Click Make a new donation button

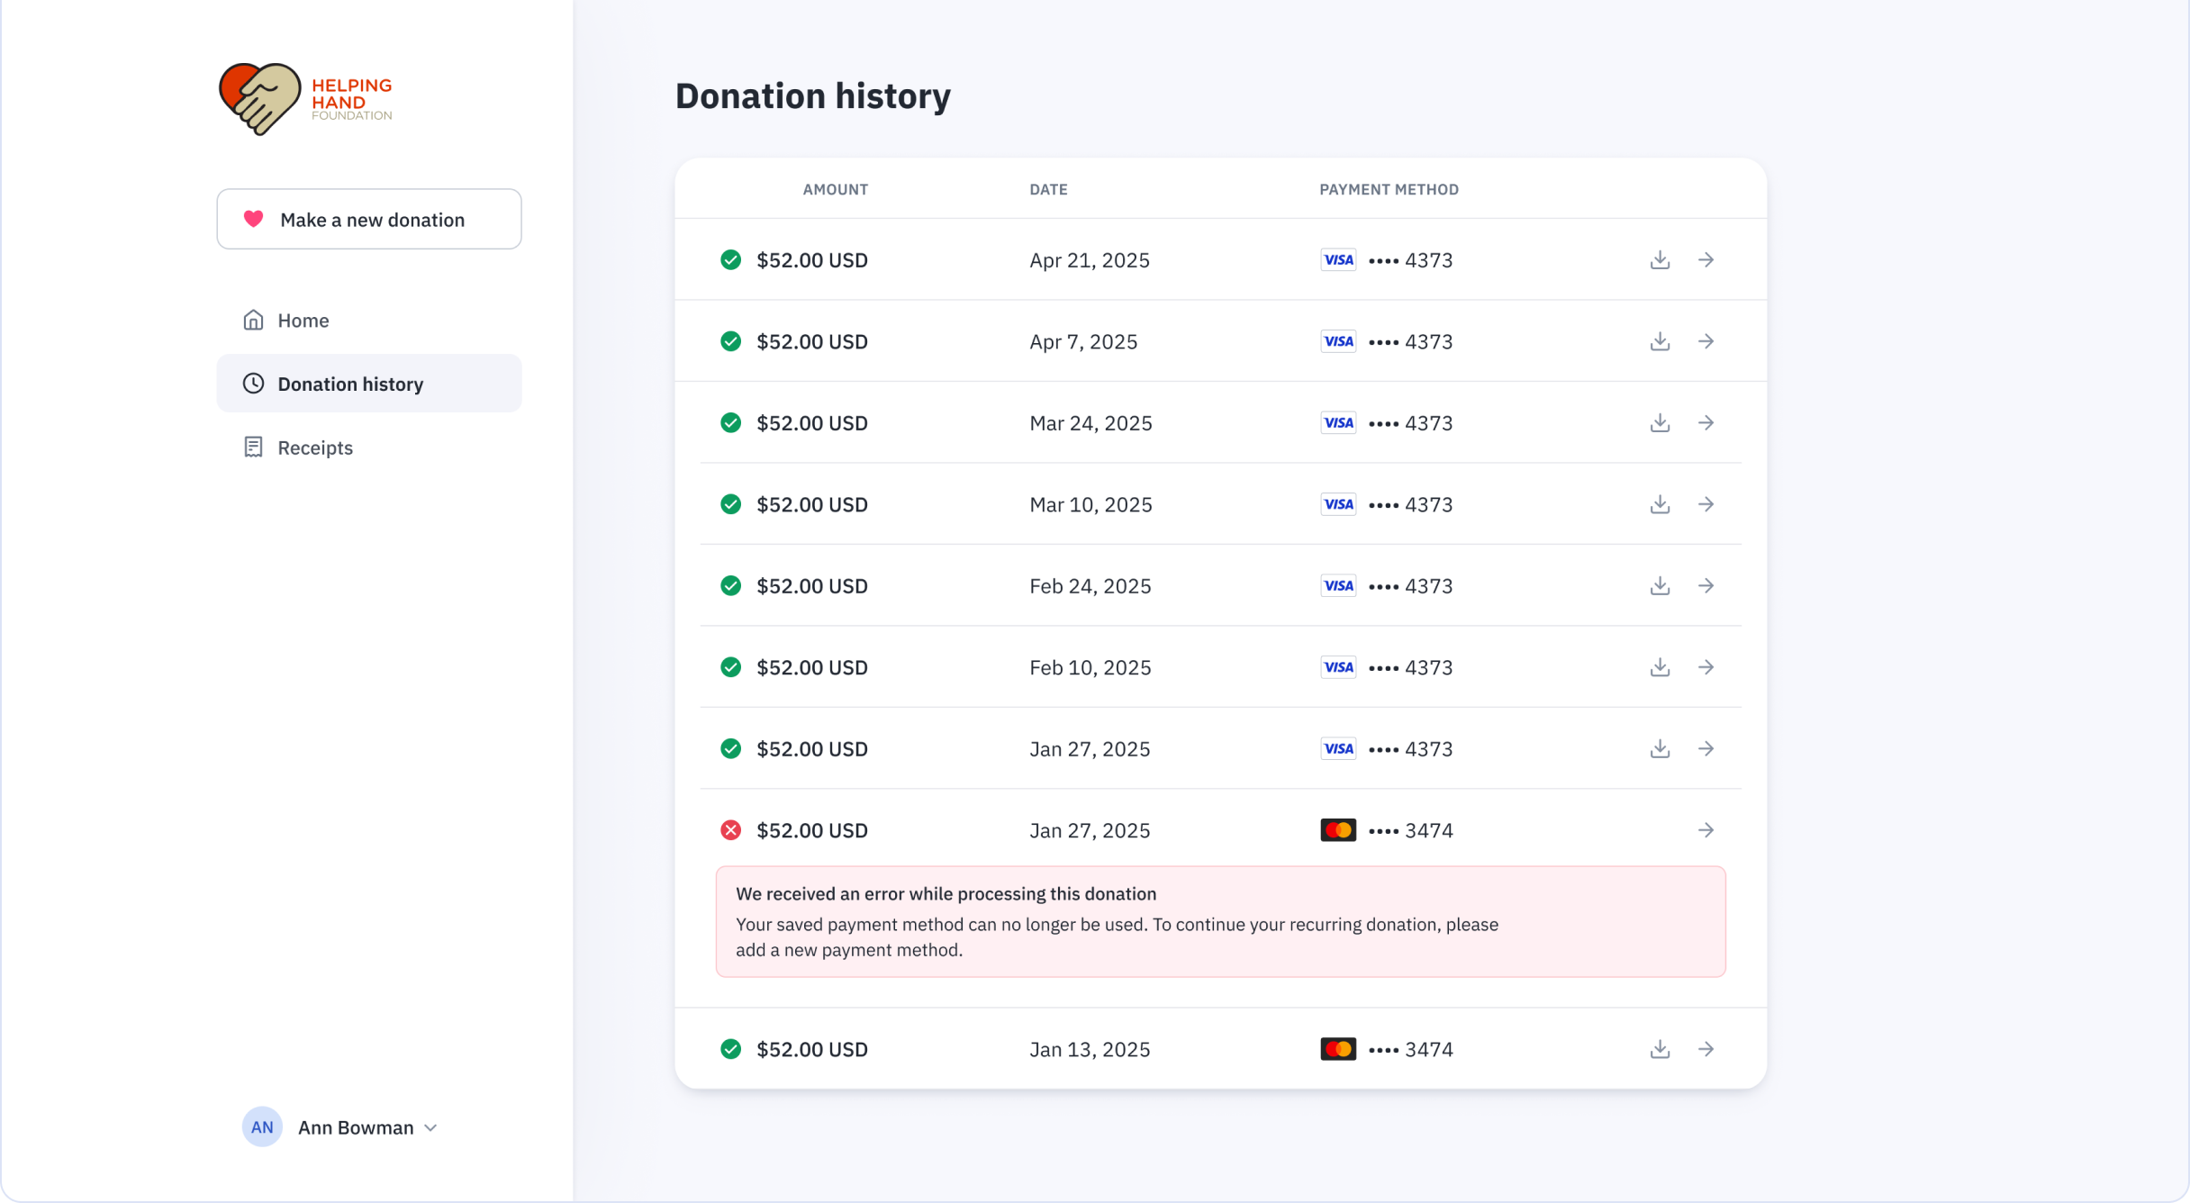tap(368, 219)
